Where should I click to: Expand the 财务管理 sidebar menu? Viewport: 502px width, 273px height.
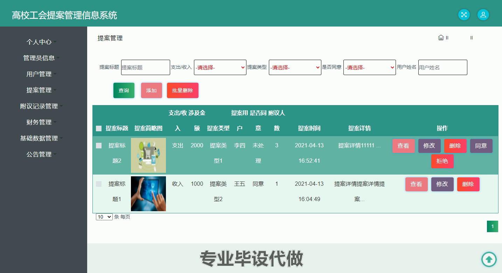click(x=41, y=122)
